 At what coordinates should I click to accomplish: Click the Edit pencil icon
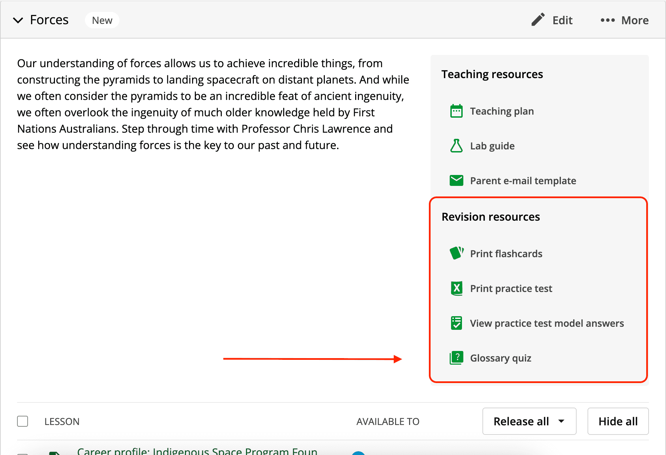tap(538, 20)
